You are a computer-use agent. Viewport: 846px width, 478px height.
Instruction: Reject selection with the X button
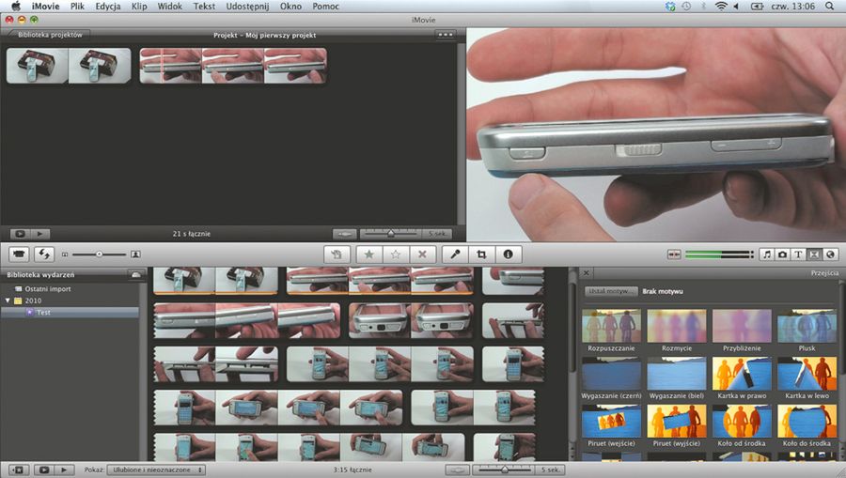click(x=422, y=254)
